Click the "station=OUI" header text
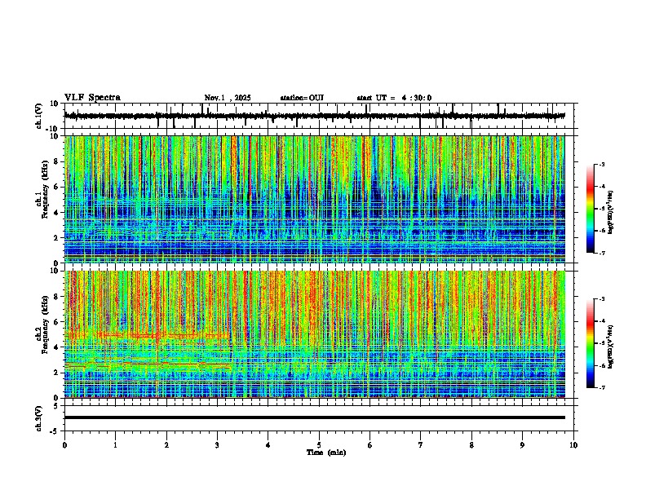Image resolution: width=646 pixels, height=499 pixels. (302, 98)
